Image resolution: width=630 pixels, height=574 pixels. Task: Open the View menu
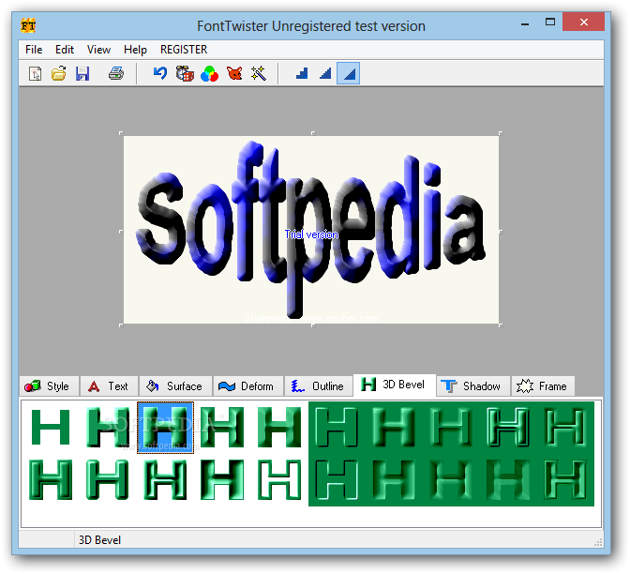click(x=98, y=50)
